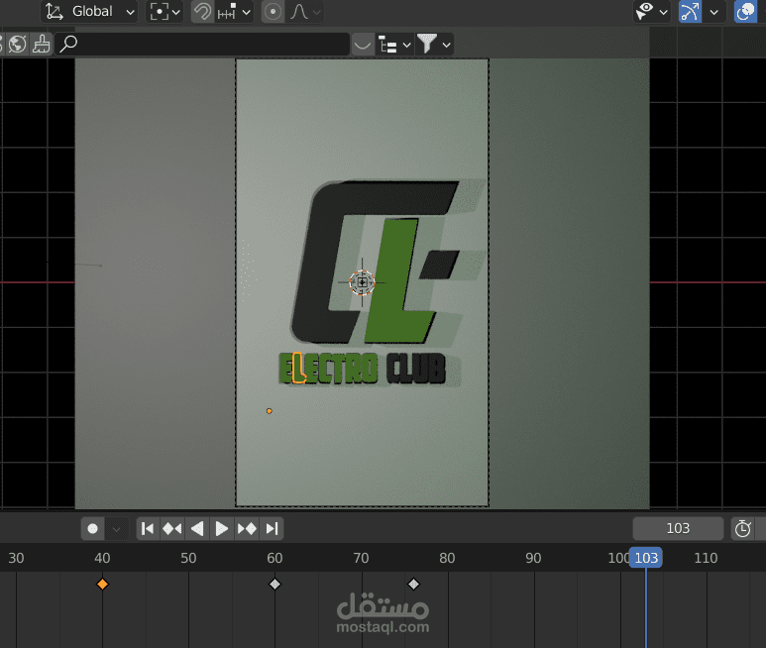This screenshot has width=766, height=648.
Task: Select the orange origin dot below the logo
Action: point(270,411)
